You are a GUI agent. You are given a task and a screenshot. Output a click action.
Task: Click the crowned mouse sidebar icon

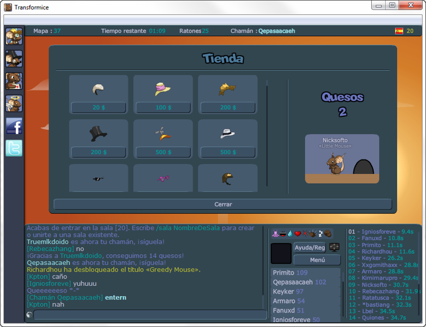tap(14, 36)
